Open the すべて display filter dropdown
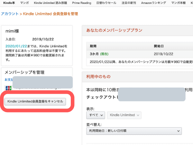Image resolution: width=193 pixels, height=145 pixels. pyautogui.click(x=96, y=115)
